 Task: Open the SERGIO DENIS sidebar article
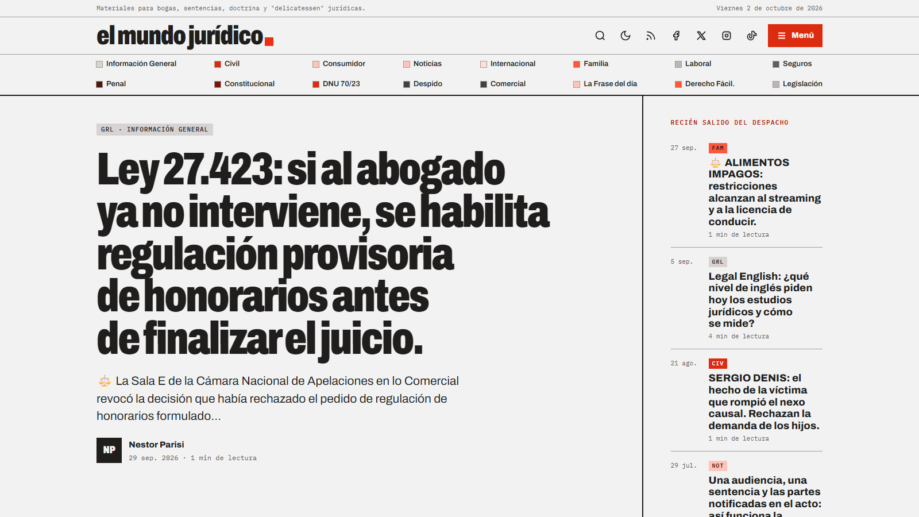pyautogui.click(x=764, y=402)
